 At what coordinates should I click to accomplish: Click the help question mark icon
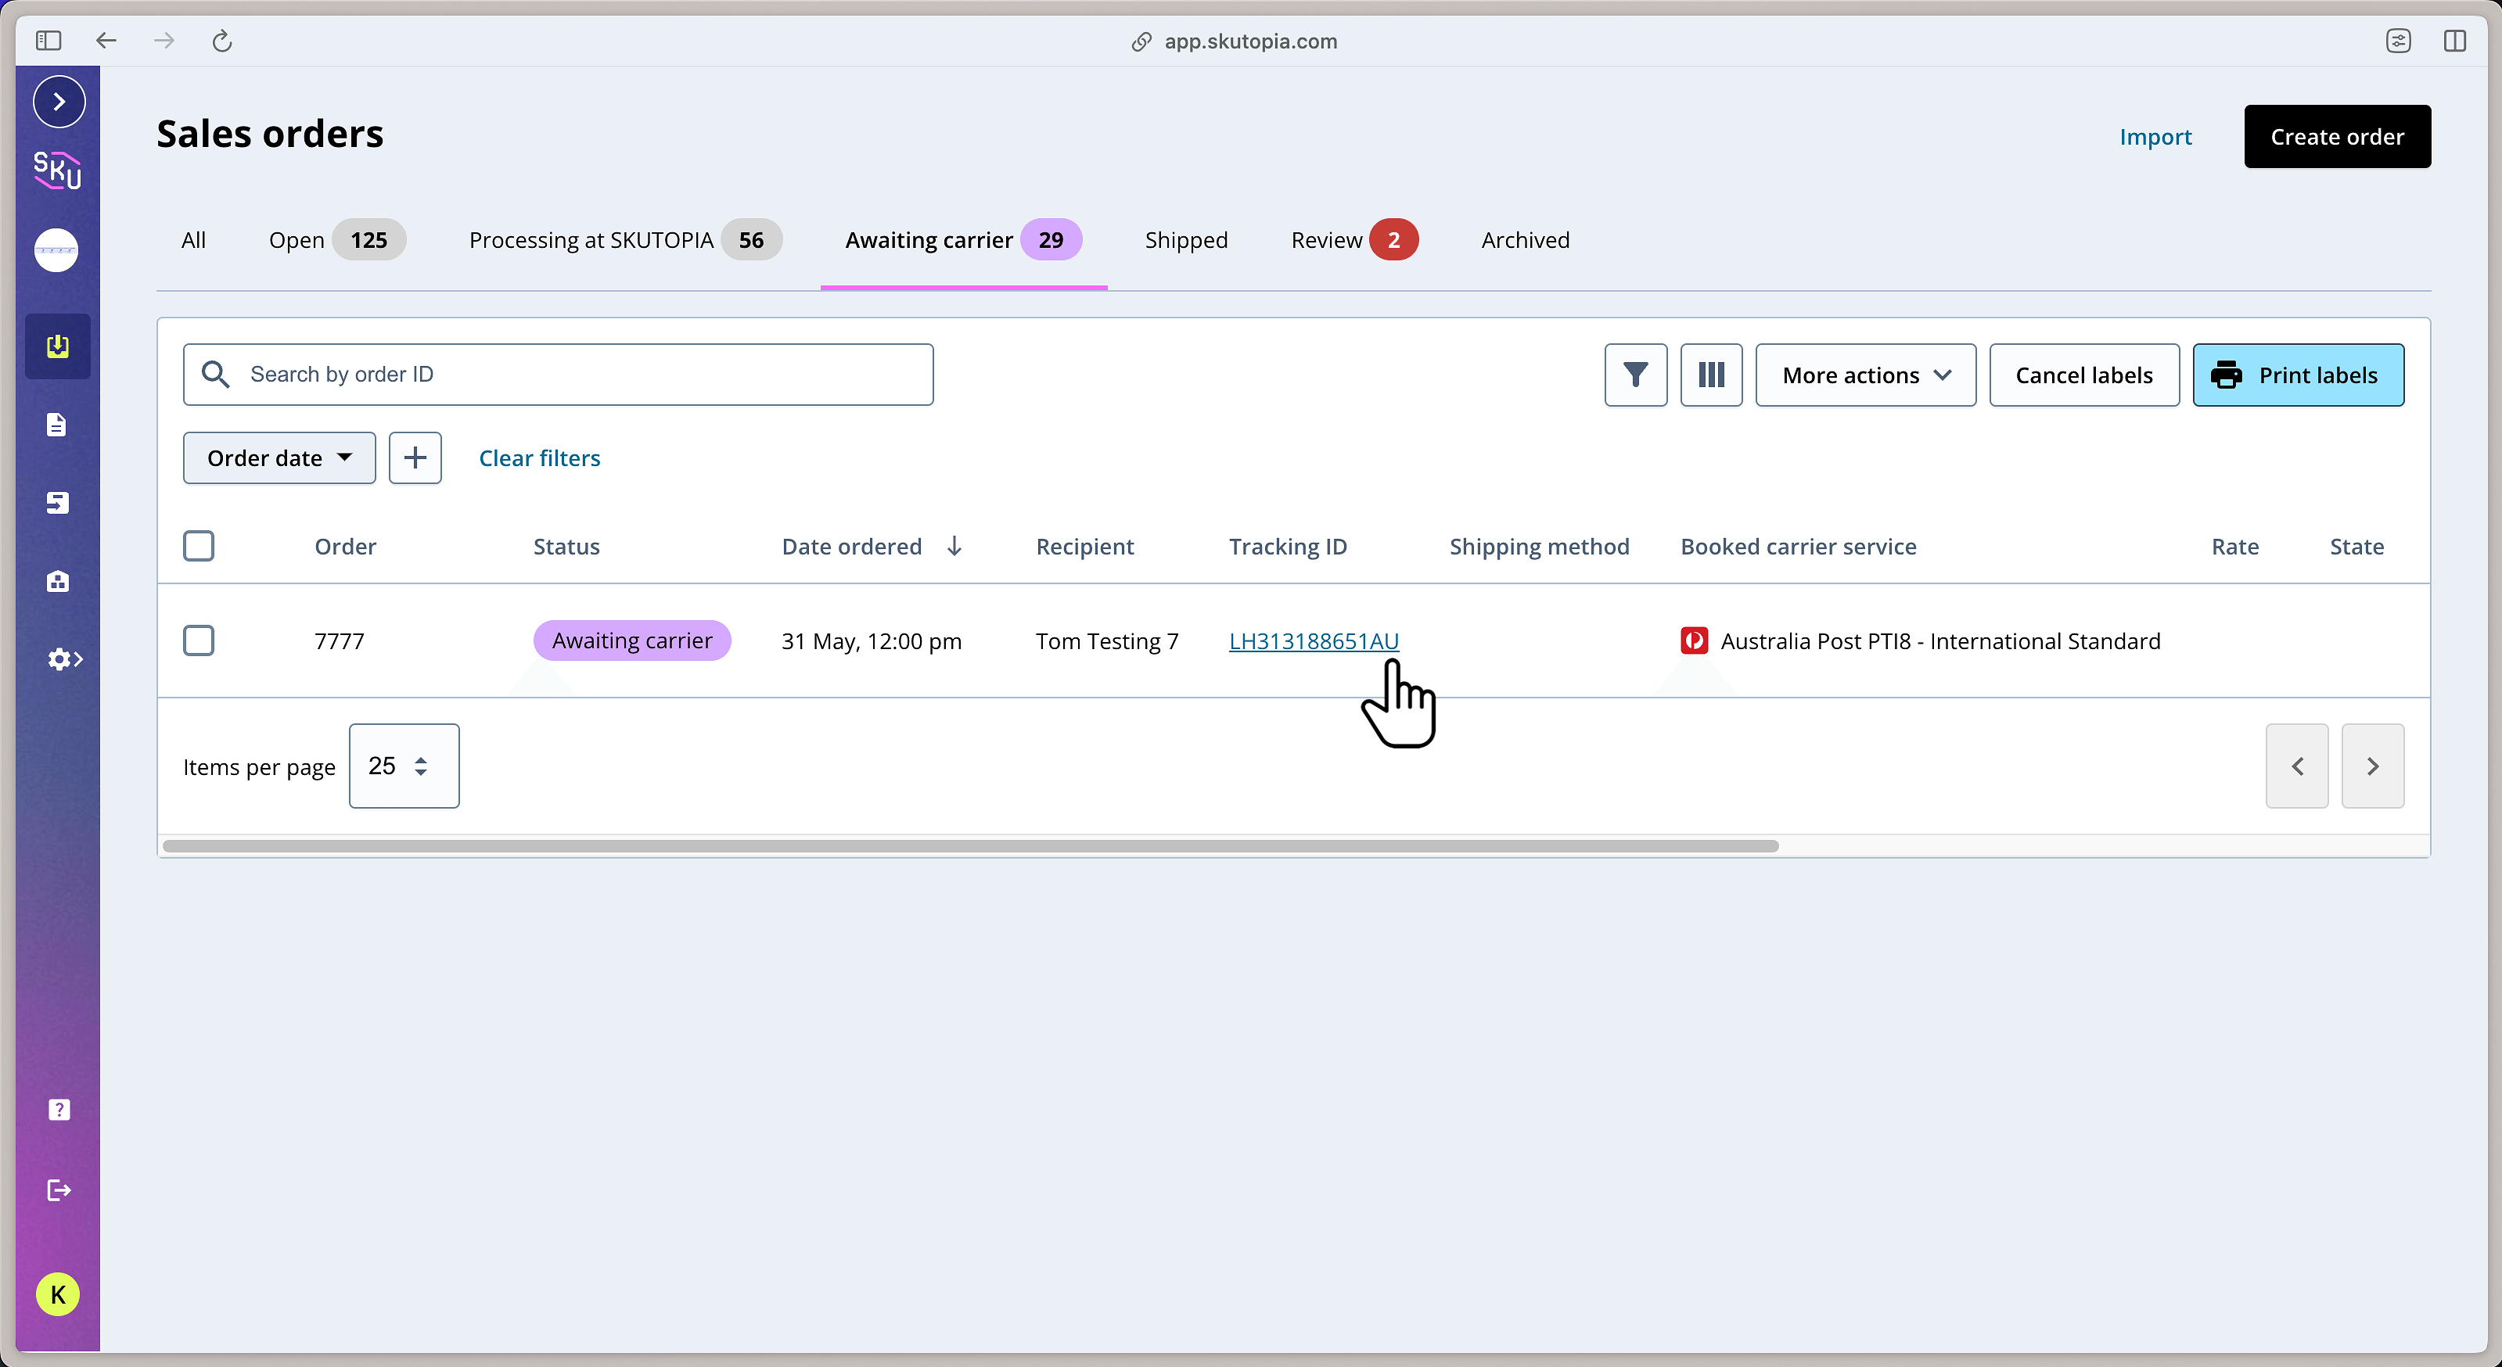[59, 1110]
